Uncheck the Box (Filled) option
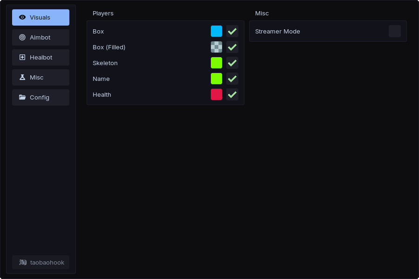The width and height of the screenshot is (419, 279). click(232, 47)
